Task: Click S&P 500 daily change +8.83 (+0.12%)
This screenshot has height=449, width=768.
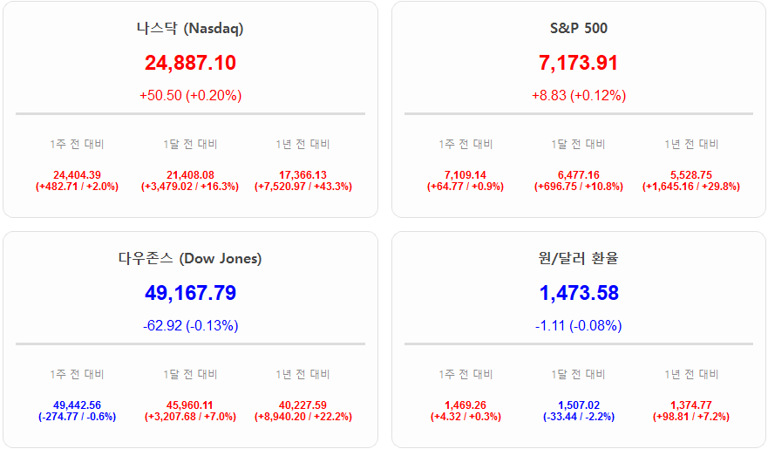Action: click(x=579, y=95)
